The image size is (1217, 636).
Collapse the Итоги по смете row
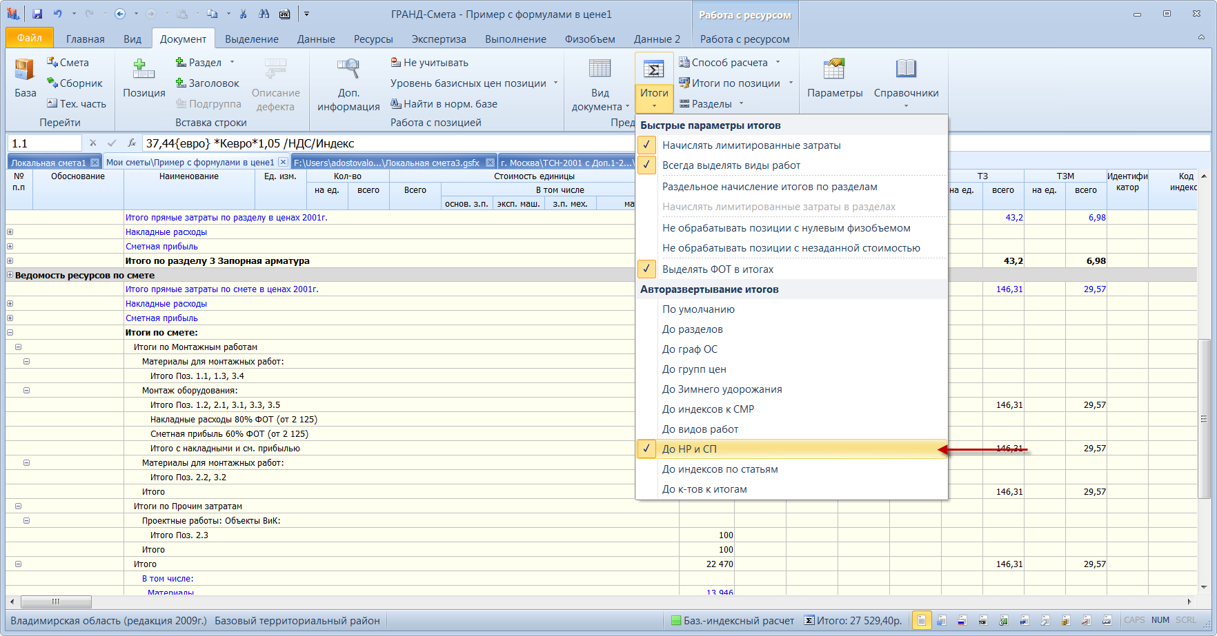pyautogui.click(x=10, y=333)
